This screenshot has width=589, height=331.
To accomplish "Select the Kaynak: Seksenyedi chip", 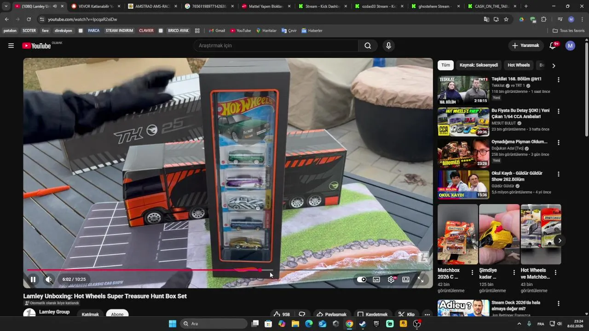I will [x=479, y=65].
